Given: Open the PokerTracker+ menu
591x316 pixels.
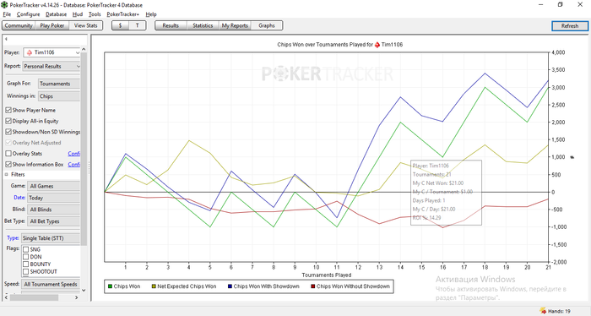Looking at the screenshot, I should (x=123, y=14).
